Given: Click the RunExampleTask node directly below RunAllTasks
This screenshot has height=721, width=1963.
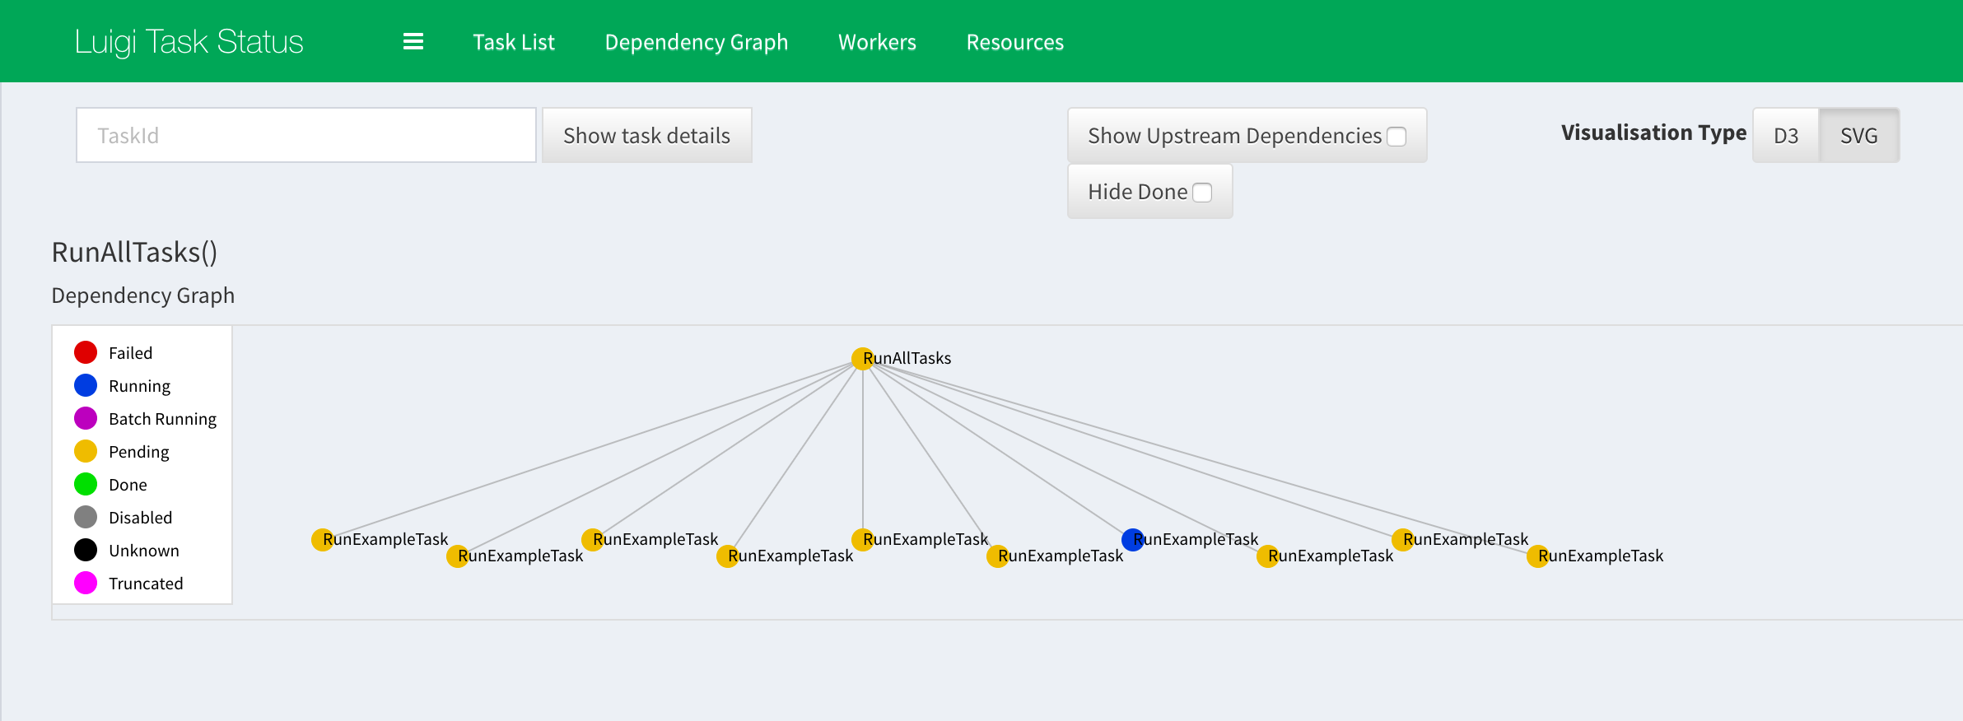Looking at the screenshot, I should (862, 539).
